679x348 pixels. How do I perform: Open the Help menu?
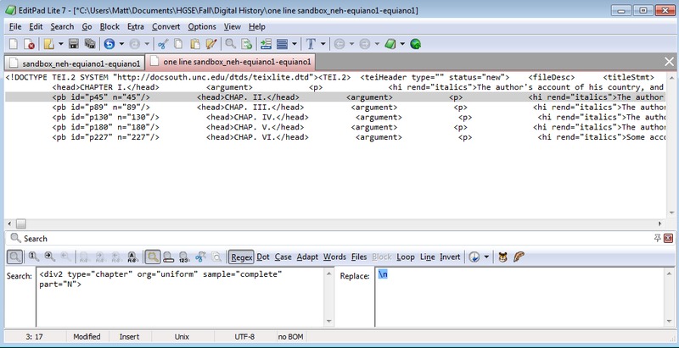(257, 27)
